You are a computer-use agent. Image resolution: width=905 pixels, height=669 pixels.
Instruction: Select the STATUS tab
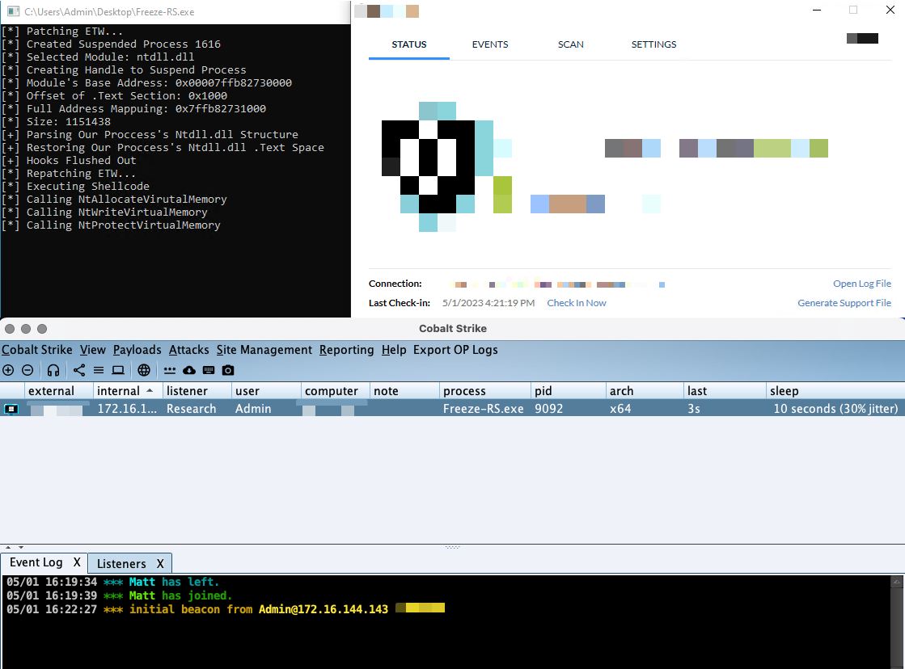tap(408, 44)
